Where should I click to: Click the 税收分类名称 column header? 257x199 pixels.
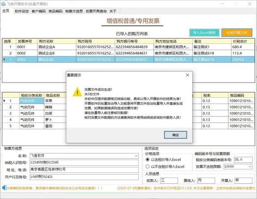point(32,95)
